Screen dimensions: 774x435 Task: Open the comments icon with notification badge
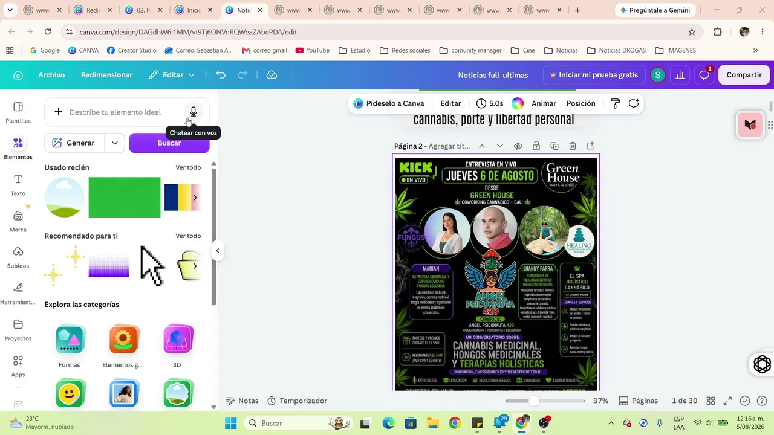coord(704,75)
